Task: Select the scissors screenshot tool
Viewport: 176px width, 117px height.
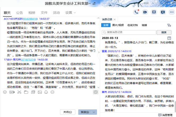Action: pyautogui.click(x=19, y=92)
